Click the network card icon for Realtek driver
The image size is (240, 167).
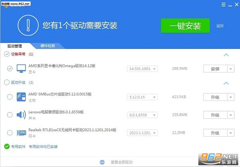[21, 133]
